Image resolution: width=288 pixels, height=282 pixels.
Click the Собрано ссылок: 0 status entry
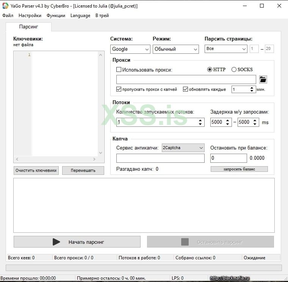click(195, 258)
